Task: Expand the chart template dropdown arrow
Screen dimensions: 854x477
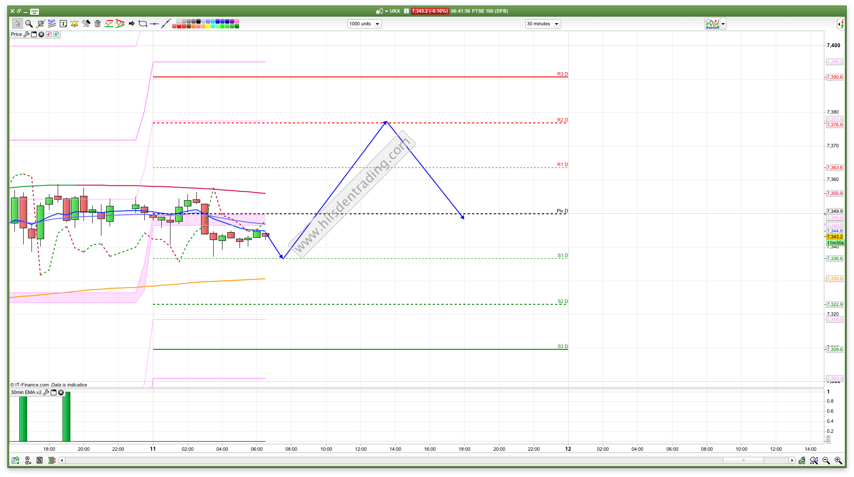Action: click(723, 24)
